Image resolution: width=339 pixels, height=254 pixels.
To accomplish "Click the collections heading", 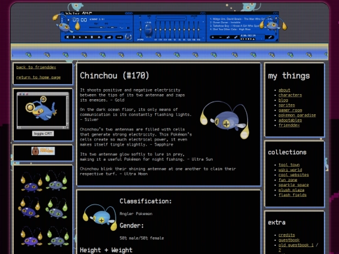I will point(287,152).
